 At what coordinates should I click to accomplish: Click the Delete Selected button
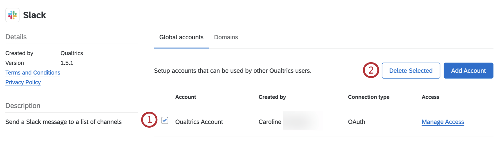[411, 70]
